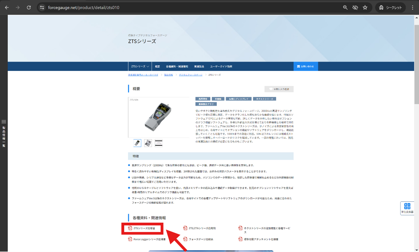Open the 製品情報 breadcrumb link
The image size is (419, 252).
[x=168, y=75]
